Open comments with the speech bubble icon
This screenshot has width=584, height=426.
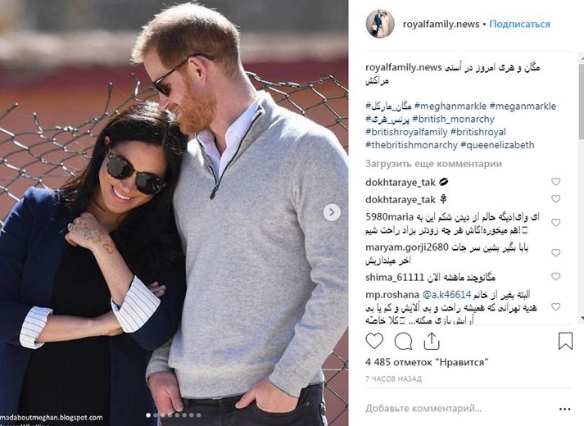403,341
